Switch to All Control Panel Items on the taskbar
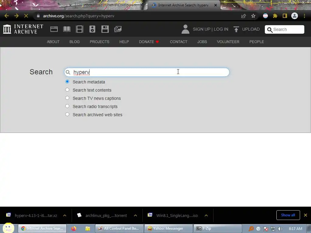Image resolution: width=311 pixels, height=233 pixels. [x=119, y=228]
